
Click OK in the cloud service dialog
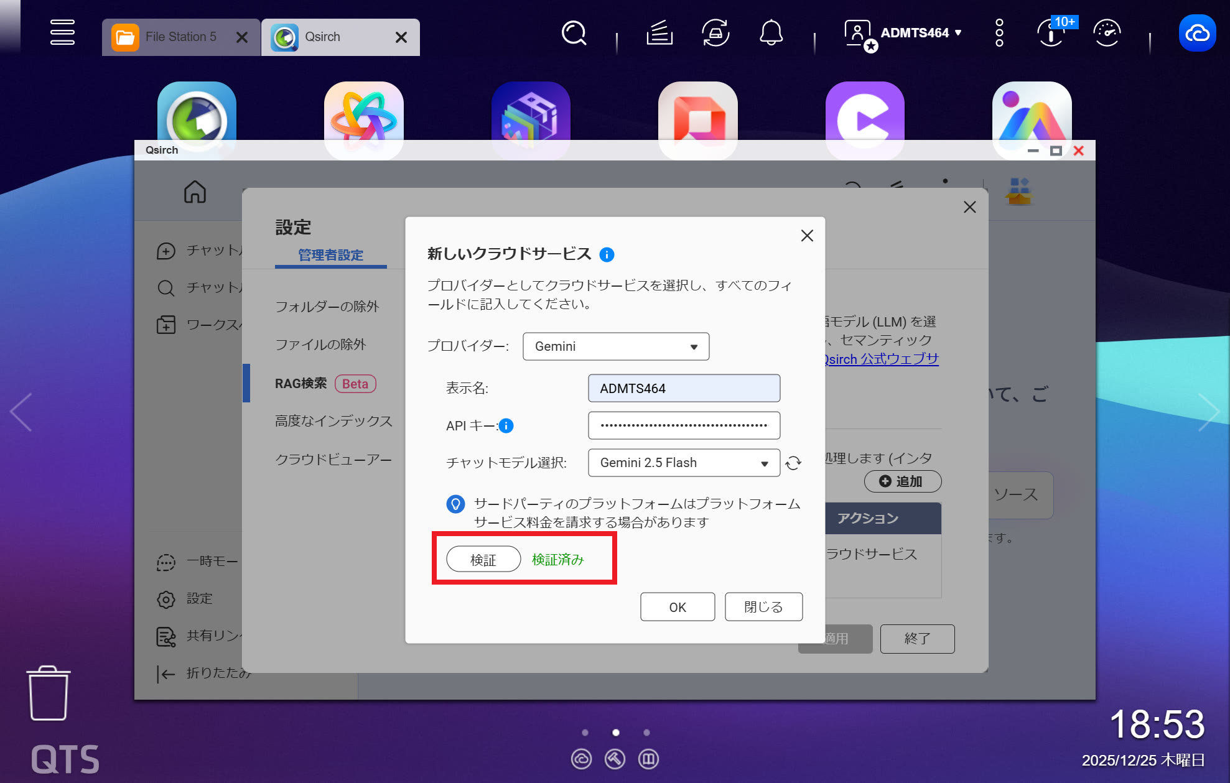tap(677, 607)
